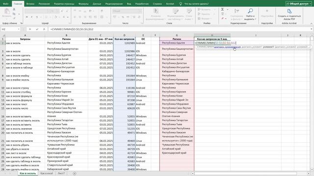The image size is (314, 176).
Task: Switch to the Лист7 sheet tab
Action: pos(61,174)
